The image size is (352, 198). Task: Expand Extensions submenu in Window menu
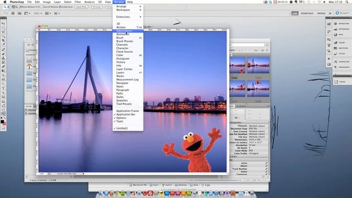click(128, 17)
